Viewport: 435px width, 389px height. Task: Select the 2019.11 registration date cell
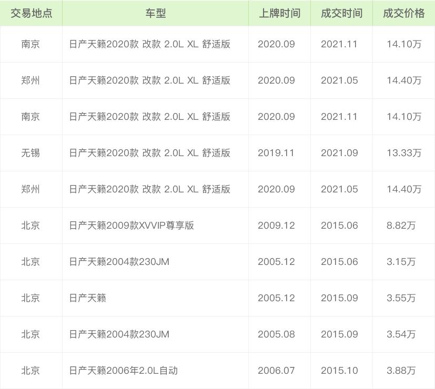(x=276, y=153)
